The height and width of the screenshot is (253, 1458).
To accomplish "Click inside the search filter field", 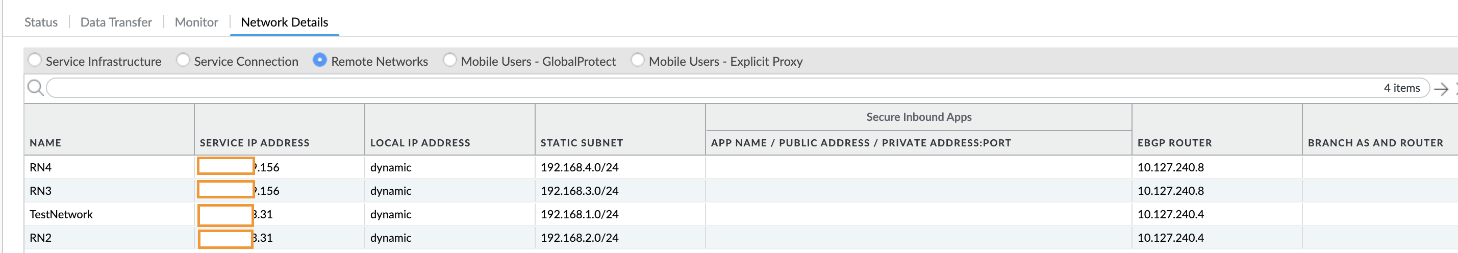I will 679,88.
